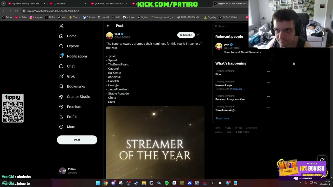Open Discord from the taskbar

113,183
